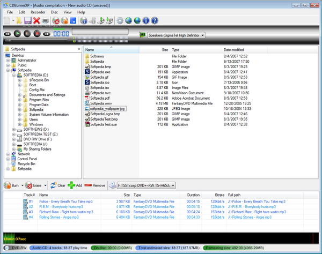Click the New compilation document icon
Screen dimensions: 322x254
pyautogui.click(x=7, y=20)
